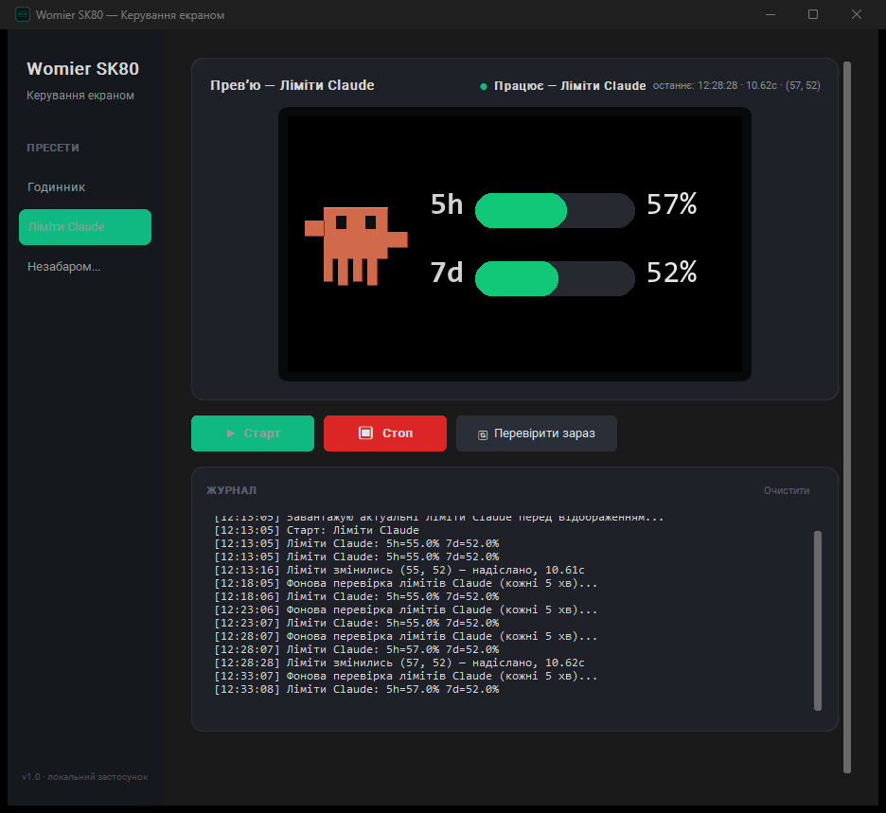Screen dimensions: 886x813
Task: Maximize the Womier SK80 window
Action: [x=813, y=15]
